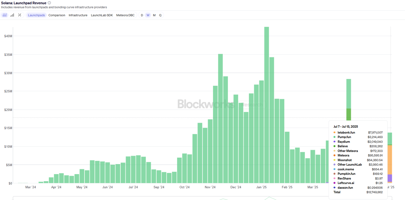The height and width of the screenshot is (200, 405).
Task: Click the 'Moonshot' label in tooltip
Action: pyautogui.click(x=345, y=160)
